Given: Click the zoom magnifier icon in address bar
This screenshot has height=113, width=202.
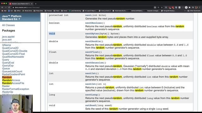Looking at the screenshot, I should coord(158,8).
